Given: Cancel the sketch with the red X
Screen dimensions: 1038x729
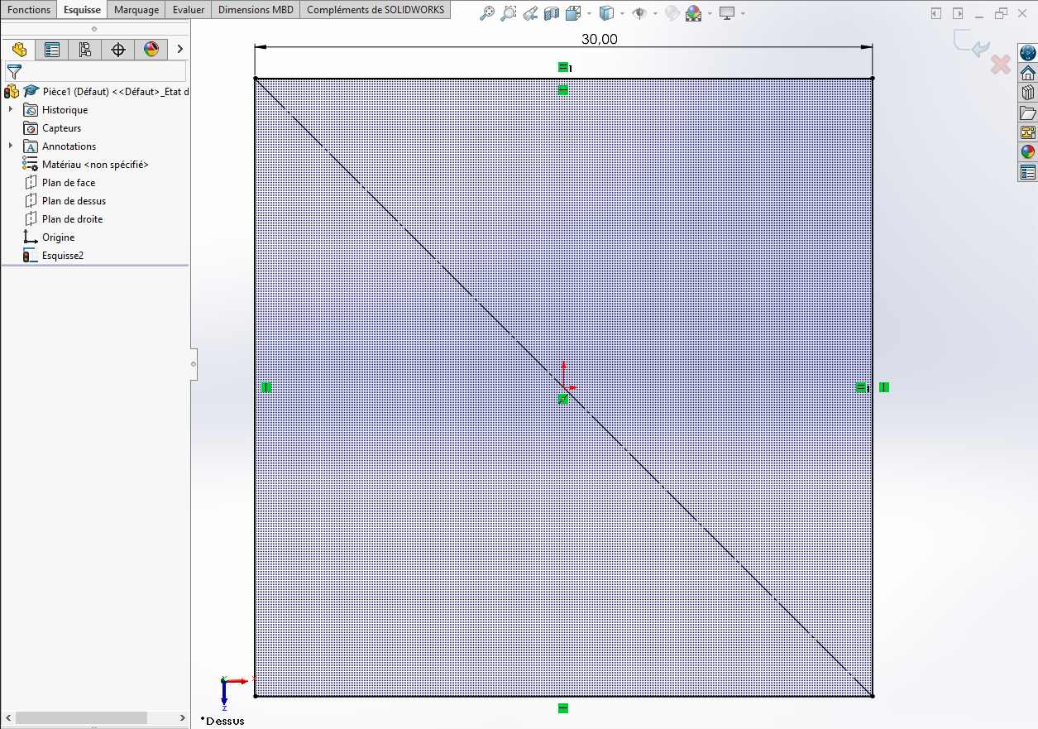Looking at the screenshot, I should [x=1001, y=64].
